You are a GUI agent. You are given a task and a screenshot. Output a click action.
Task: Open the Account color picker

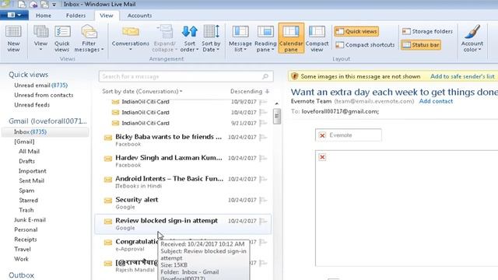(472, 39)
